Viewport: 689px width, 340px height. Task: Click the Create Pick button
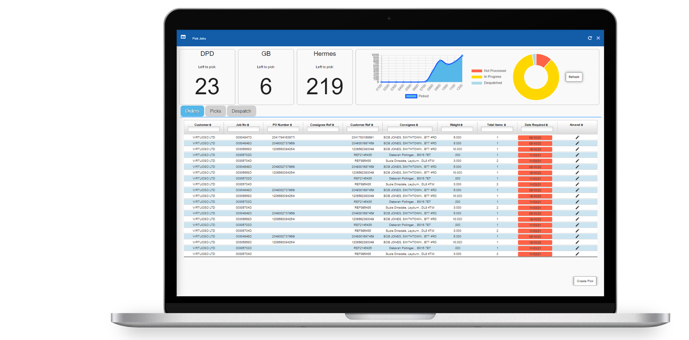click(585, 281)
